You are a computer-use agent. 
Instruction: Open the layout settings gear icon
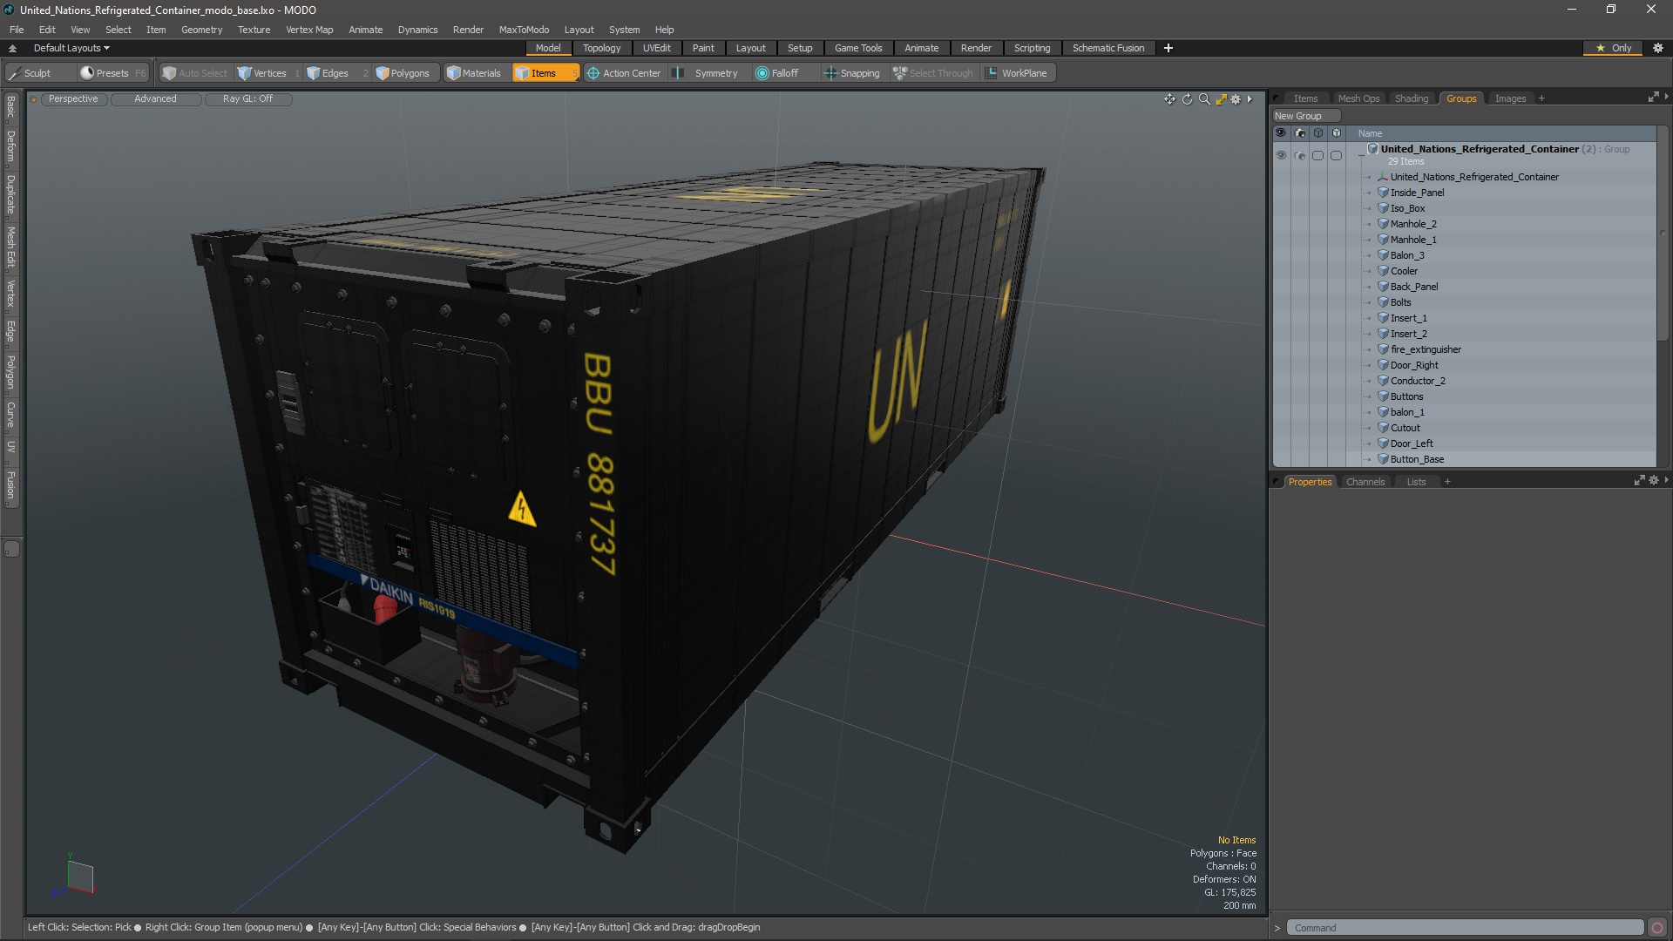point(1658,48)
